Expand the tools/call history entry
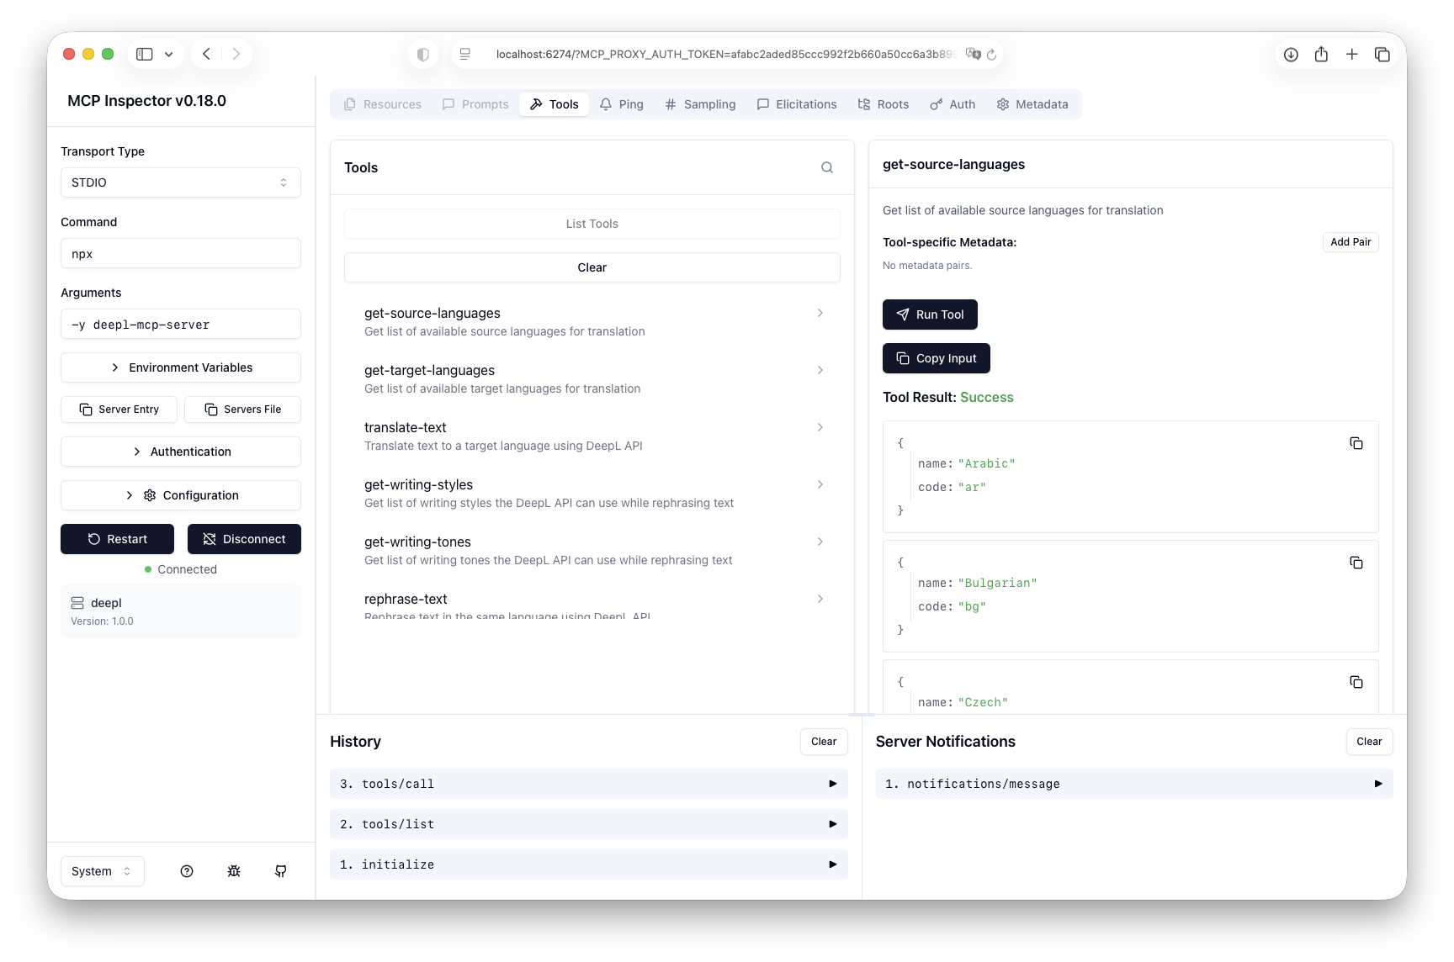 (x=588, y=784)
